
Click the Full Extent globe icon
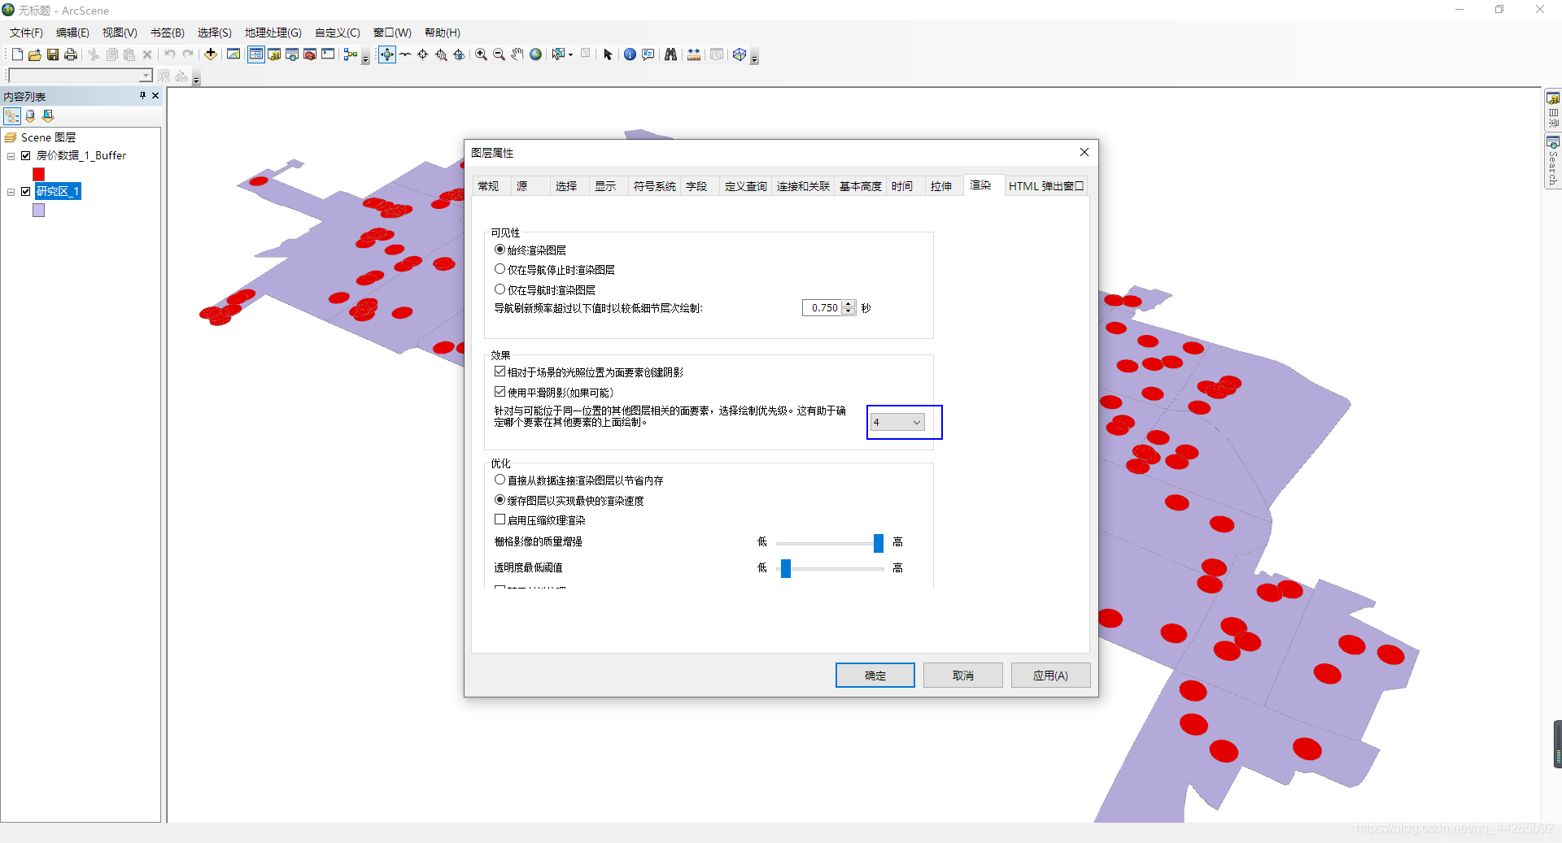[536, 54]
